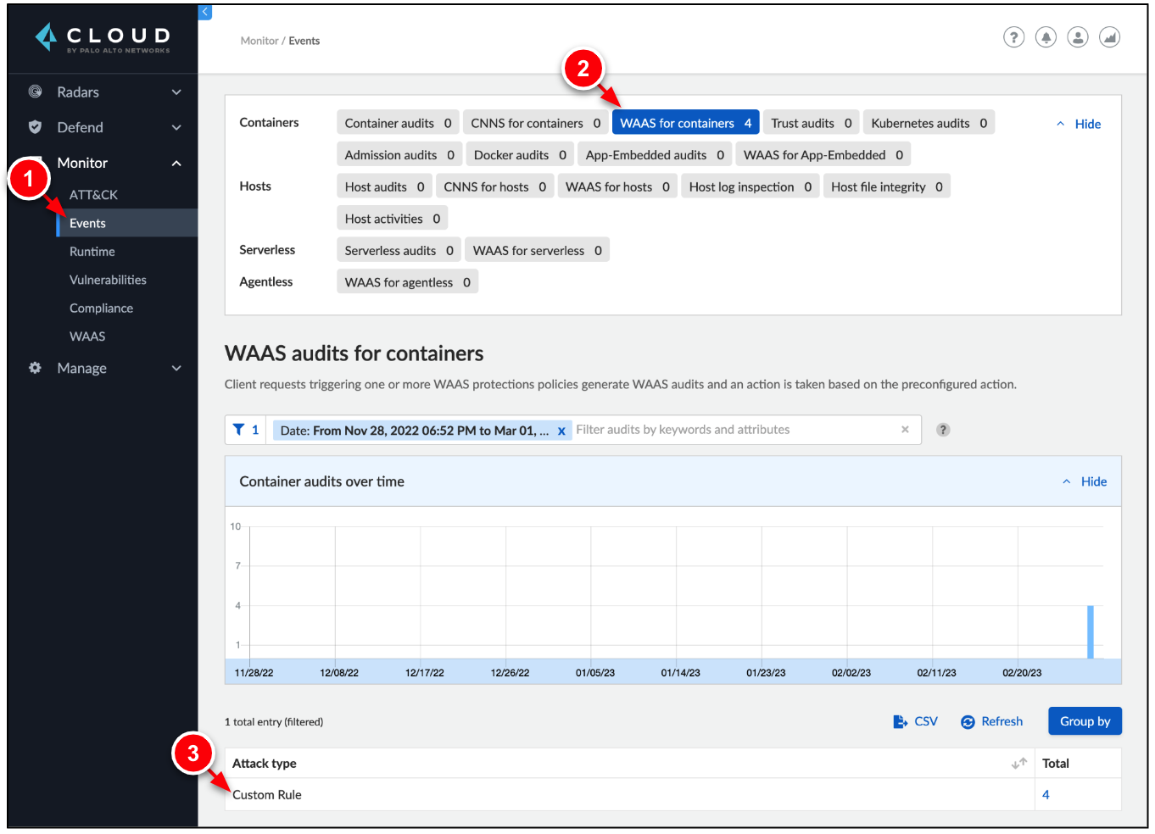The width and height of the screenshot is (1155, 834).
Task: Open the Custom Rule total count 4
Action: (1046, 795)
